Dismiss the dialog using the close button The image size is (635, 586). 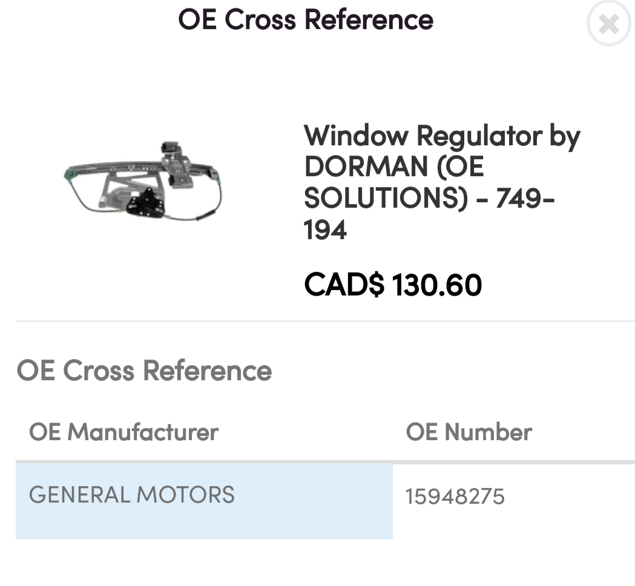(608, 24)
